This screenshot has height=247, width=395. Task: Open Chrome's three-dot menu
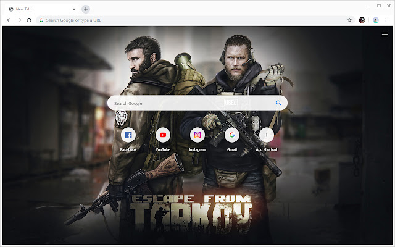click(x=386, y=20)
